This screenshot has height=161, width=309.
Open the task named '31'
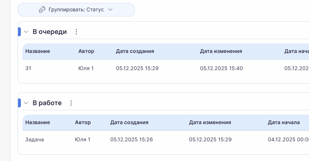pos(28,68)
